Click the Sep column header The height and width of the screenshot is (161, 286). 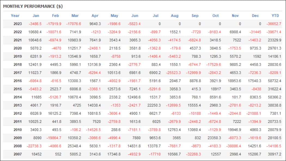[x=195, y=16]
